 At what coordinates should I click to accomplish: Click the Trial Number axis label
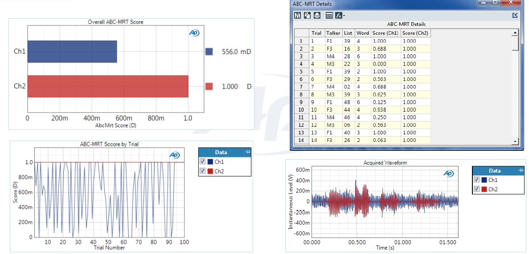tap(109, 248)
